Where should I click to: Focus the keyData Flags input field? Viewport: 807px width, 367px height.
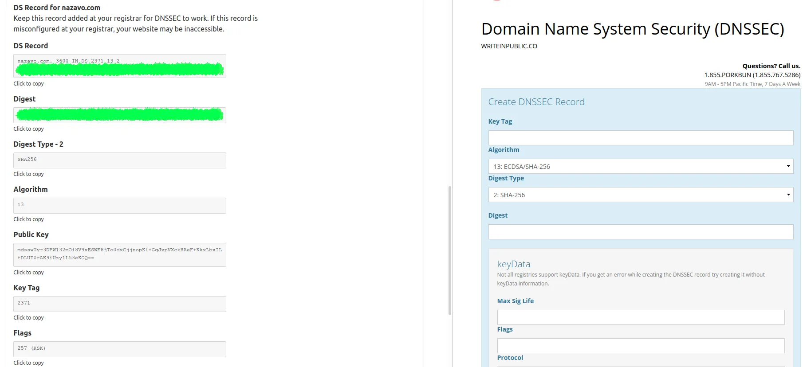641,346
